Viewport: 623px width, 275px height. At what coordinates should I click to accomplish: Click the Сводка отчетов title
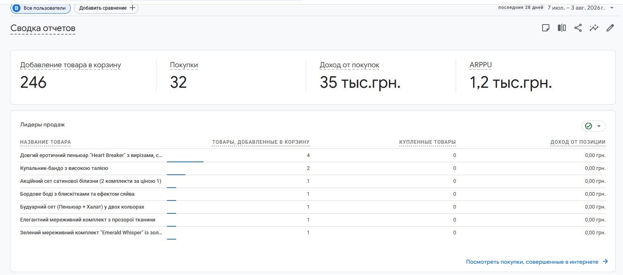[43, 28]
